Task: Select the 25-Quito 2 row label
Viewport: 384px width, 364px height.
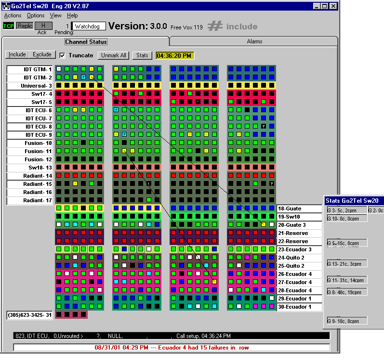Action: click(x=299, y=266)
